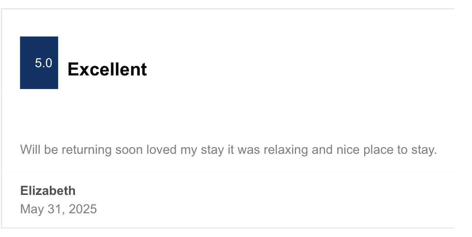Select the "Excellent" review heading
Screen dimensions: 472x237
(107, 69)
